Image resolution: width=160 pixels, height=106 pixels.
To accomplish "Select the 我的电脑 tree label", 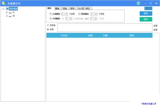I will click(x=13, y=9).
